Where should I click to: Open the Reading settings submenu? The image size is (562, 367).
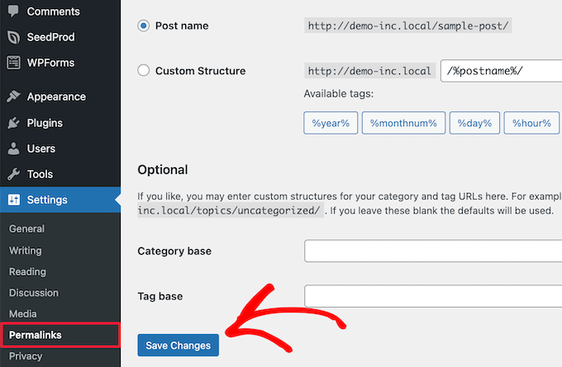click(x=27, y=271)
